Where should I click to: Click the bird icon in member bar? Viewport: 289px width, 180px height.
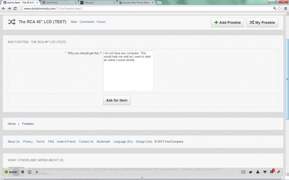coord(250,172)
